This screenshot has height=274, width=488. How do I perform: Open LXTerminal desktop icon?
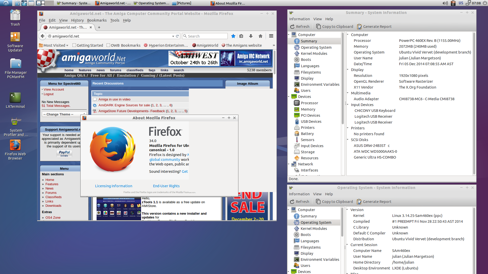click(15, 100)
